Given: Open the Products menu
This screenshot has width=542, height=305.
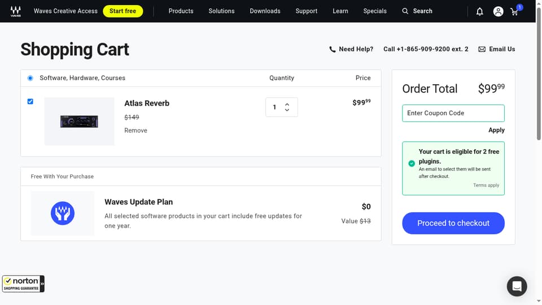Looking at the screenshot, I should (181, 11).
